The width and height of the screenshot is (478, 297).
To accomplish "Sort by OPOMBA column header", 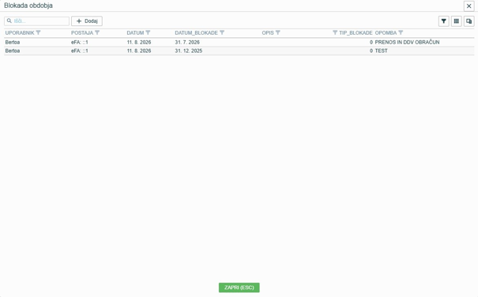I will (386, 33).
